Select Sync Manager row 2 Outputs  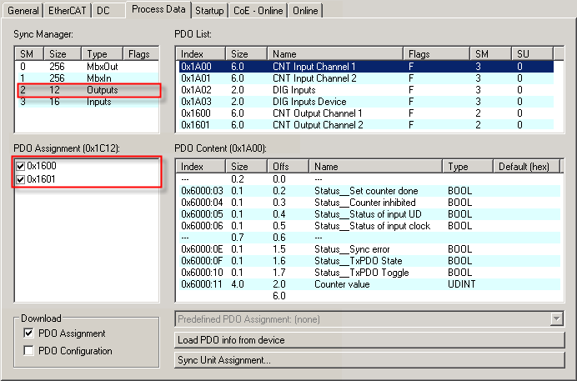click(x=88, y=90)
